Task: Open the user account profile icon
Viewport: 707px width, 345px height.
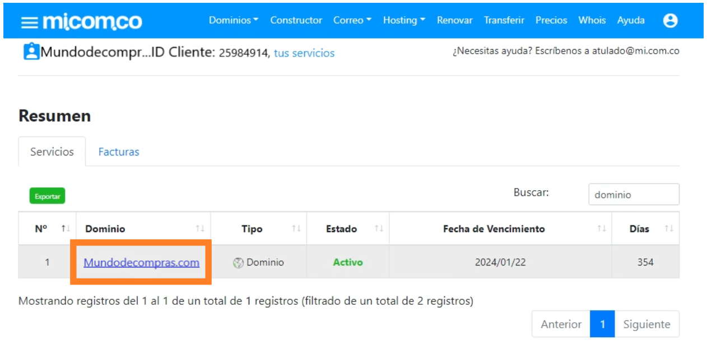Action: click(x=670, y=21)
